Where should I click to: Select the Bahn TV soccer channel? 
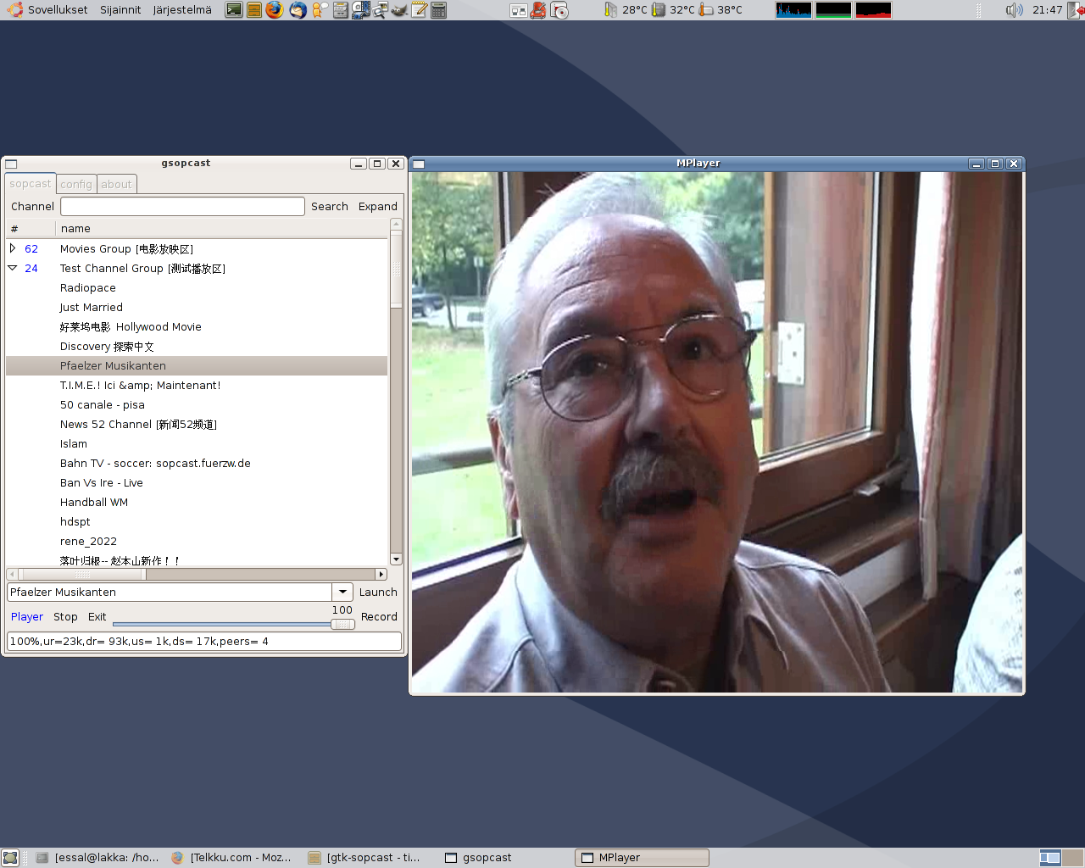(197, 464)
